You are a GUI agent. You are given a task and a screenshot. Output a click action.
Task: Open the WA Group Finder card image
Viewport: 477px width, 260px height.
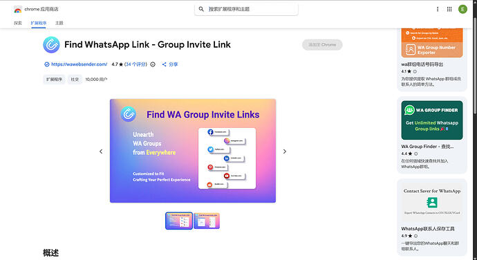432,120
